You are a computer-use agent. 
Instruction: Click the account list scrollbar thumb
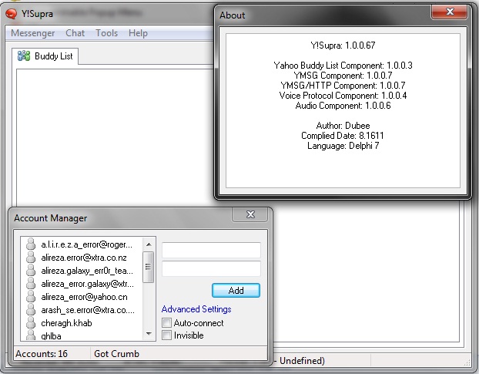[148, 267]
